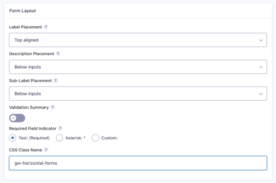Choose the Asterisk required indicator option
The width and height of the screenshot is (276, 183).
tap(59, 138)
